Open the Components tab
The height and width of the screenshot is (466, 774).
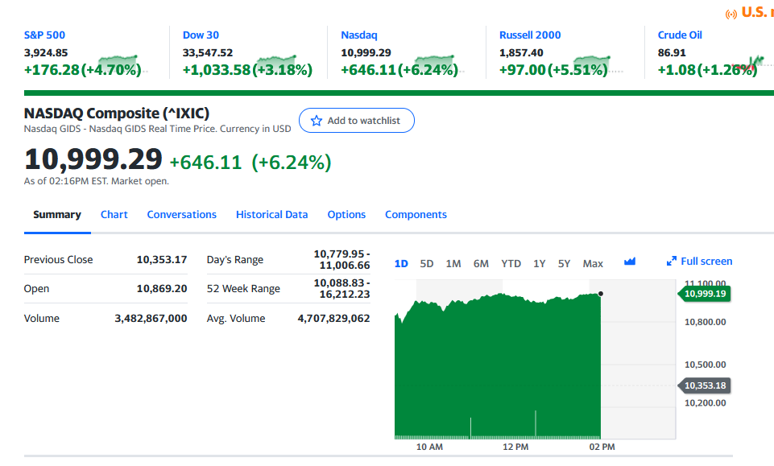416,215
